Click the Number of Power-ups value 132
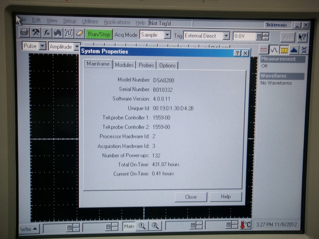319x239 pixels. 156,156
